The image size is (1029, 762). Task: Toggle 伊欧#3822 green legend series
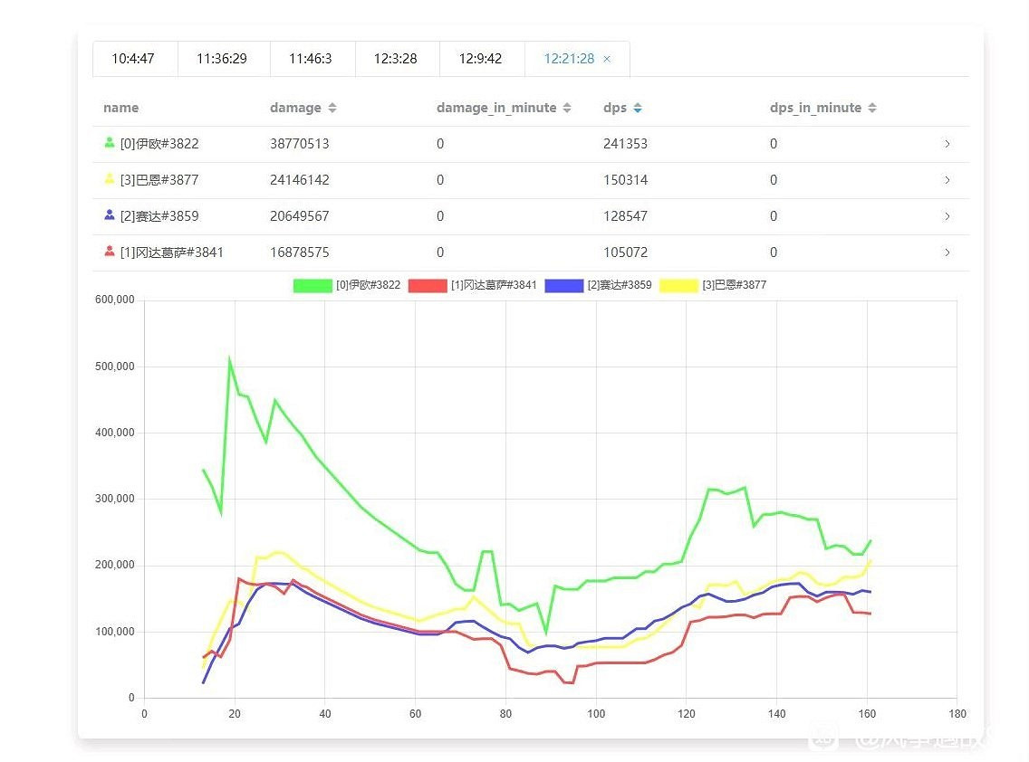(313, 285)
